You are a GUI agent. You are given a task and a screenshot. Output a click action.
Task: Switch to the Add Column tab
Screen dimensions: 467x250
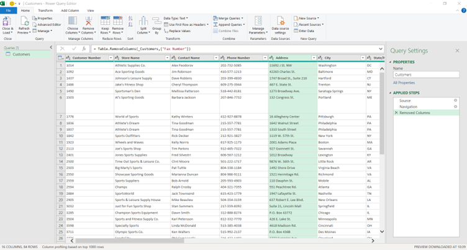tap(70, 11)
